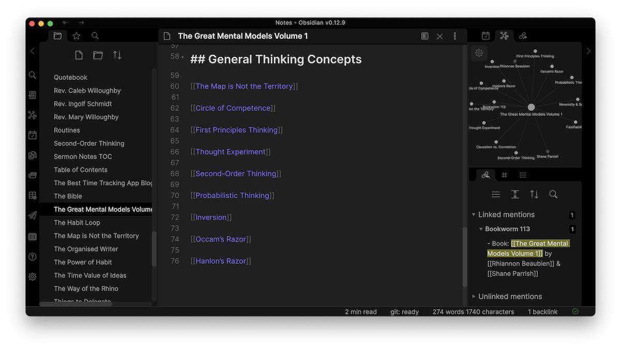Viewport: 621px width, 350px height.
Task: Click the note file icon in title bar
Action: [167, 36]
